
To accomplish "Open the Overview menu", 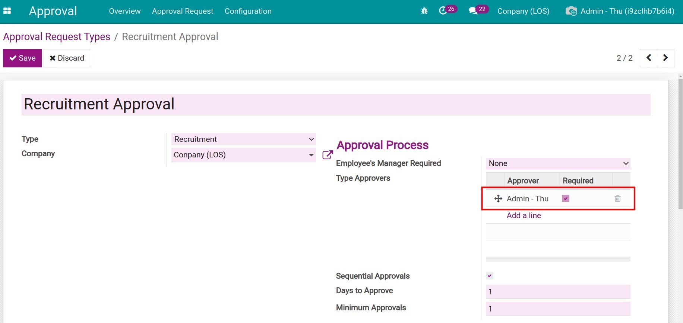I will coord(125,11).
